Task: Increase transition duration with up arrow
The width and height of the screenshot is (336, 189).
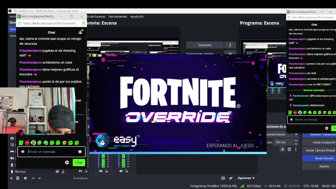Action: [296, 141]
